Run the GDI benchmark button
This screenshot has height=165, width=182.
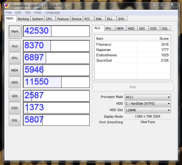point(15,96)
